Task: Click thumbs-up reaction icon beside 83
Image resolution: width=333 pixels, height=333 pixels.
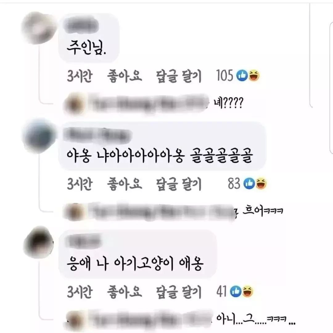Action: [249, 183]
